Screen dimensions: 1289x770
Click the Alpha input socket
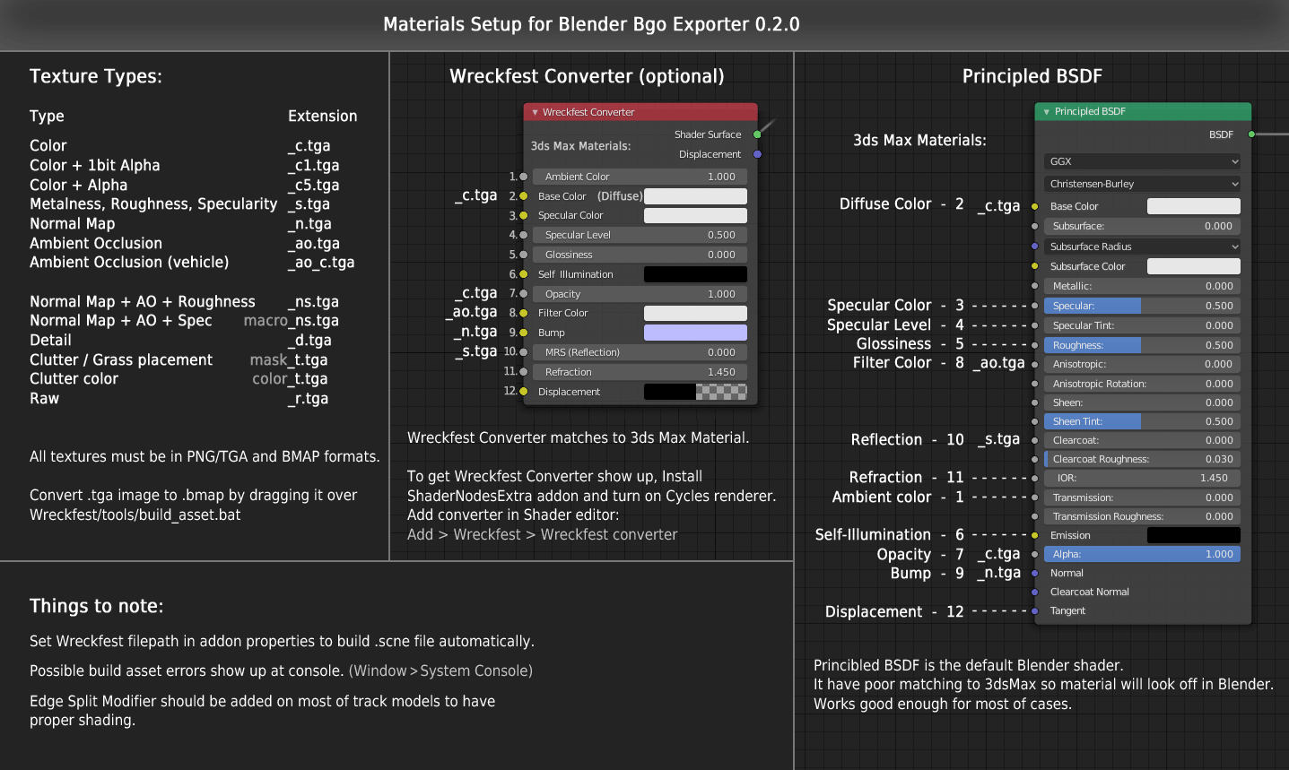pos(1034,554)
